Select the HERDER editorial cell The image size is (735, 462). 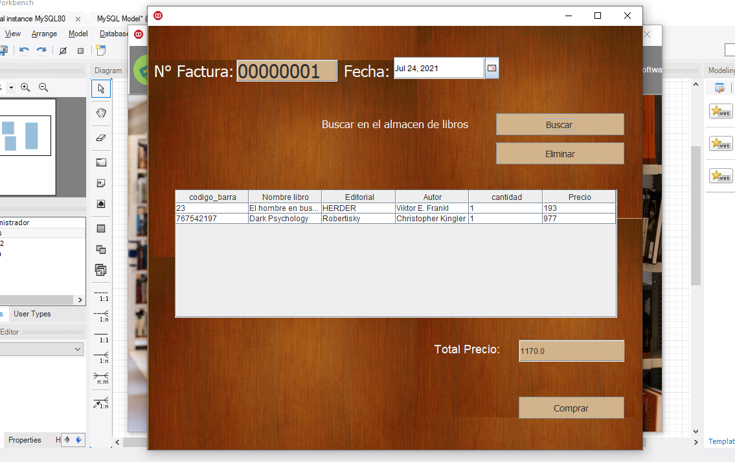pos(359,208)
